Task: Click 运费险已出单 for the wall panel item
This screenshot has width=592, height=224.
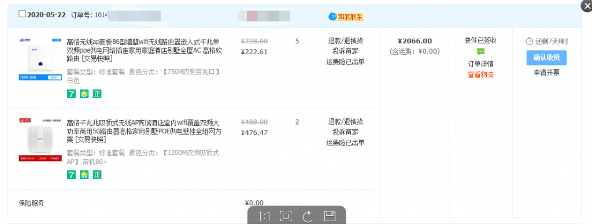Action: click(x=346, y=62)
